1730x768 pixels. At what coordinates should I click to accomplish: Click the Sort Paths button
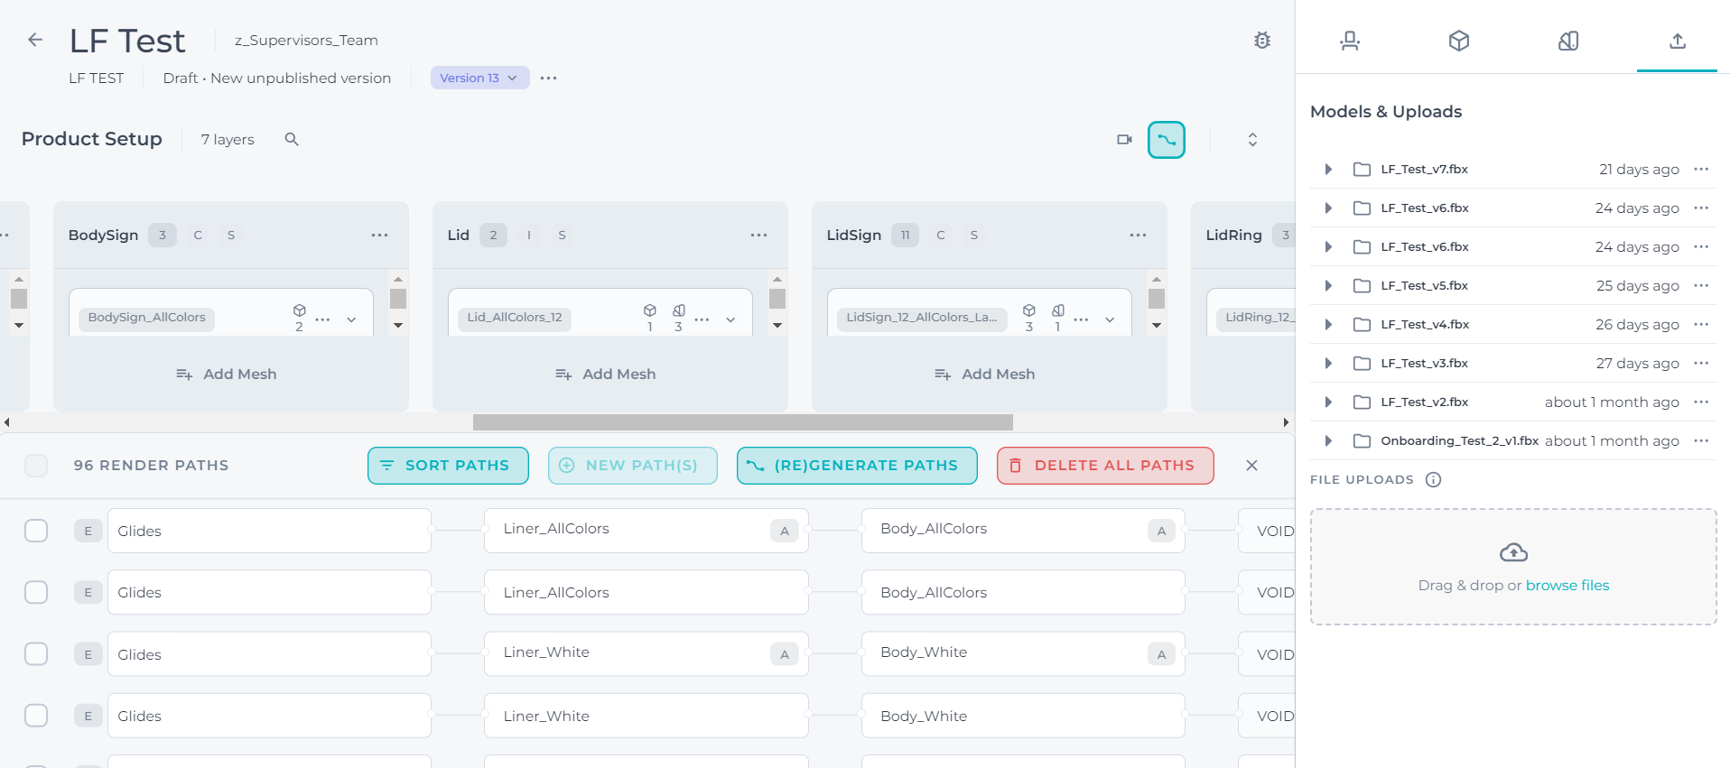point(448,466)
